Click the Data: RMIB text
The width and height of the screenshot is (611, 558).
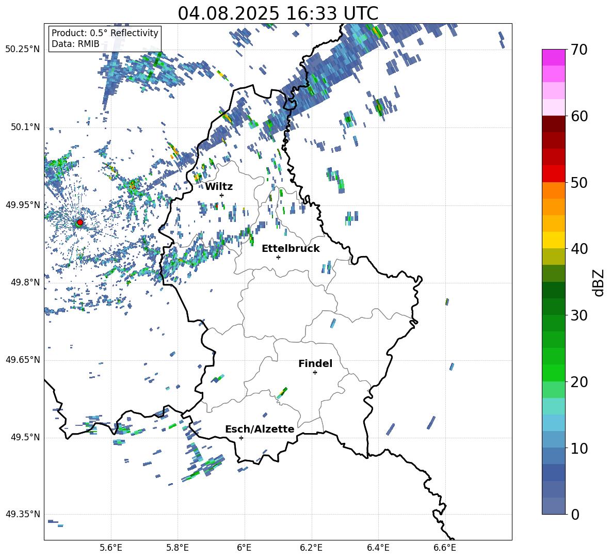point(75,44)
